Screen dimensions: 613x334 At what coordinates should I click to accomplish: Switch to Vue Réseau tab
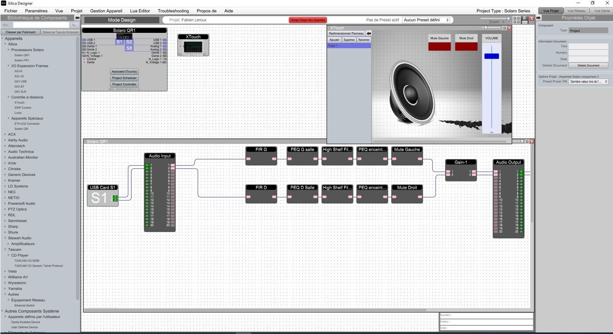[576, 11]
